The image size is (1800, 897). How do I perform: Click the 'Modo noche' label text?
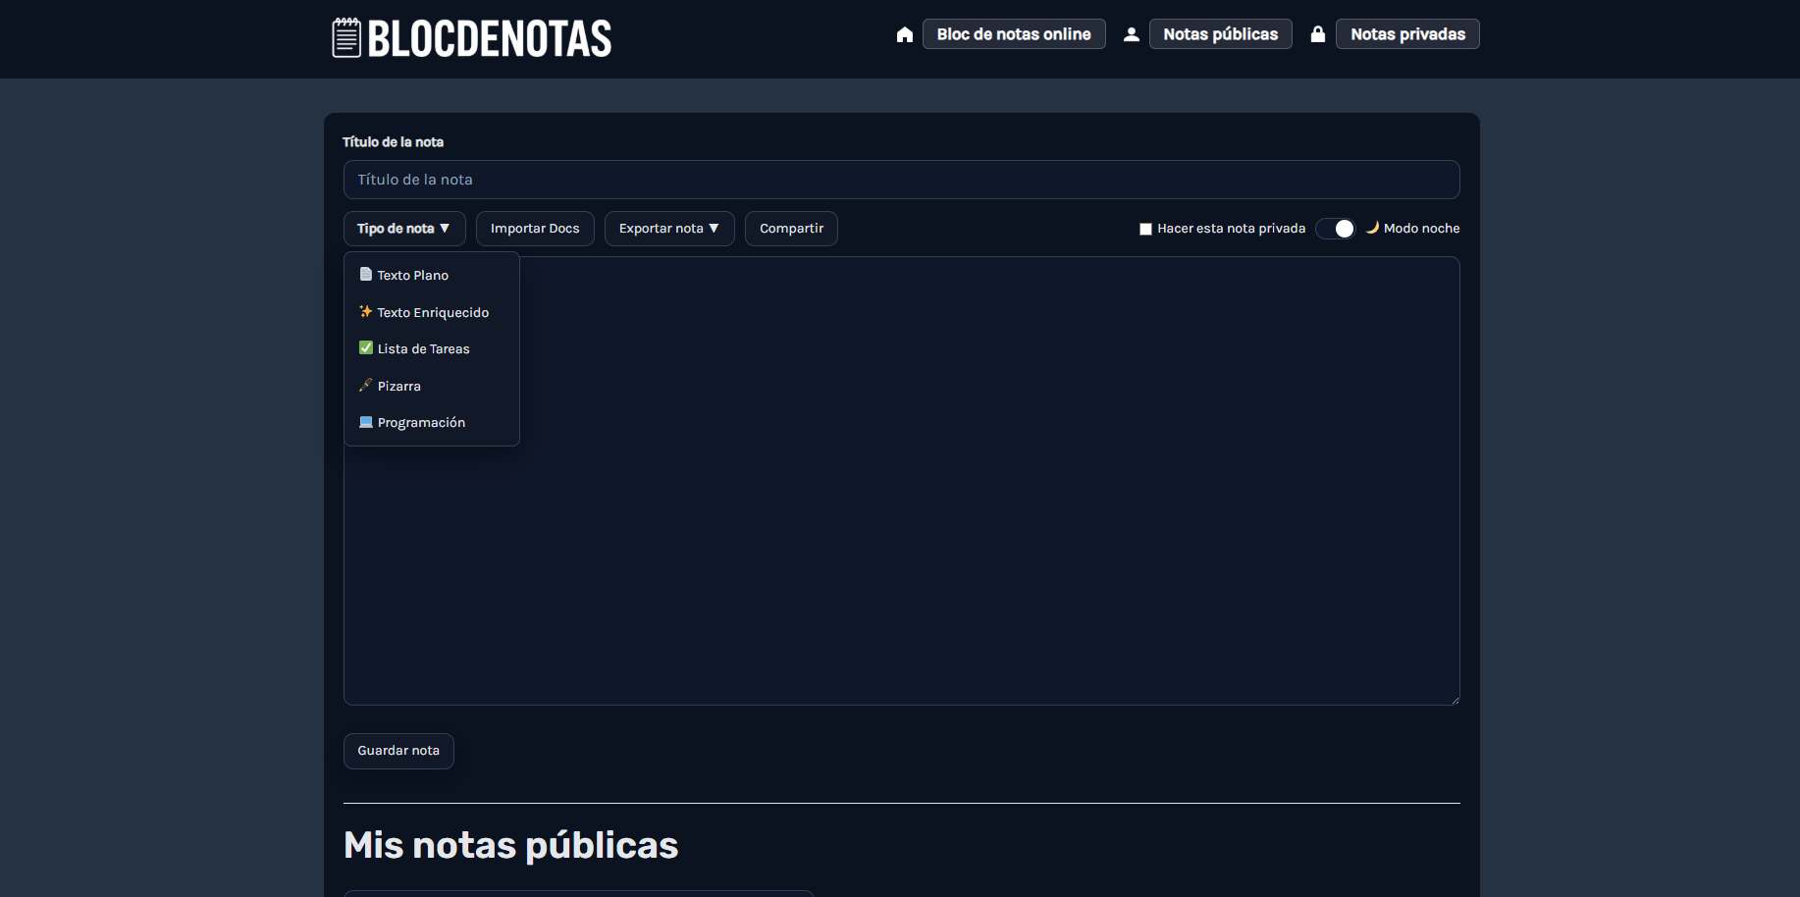point(1421,229)
